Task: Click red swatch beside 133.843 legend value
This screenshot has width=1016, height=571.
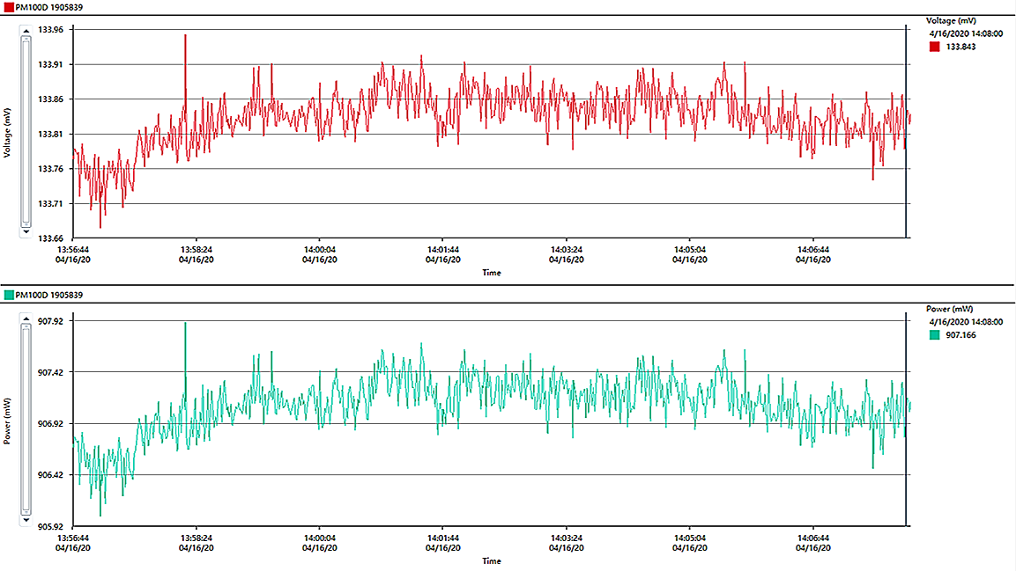Action: 935,47
